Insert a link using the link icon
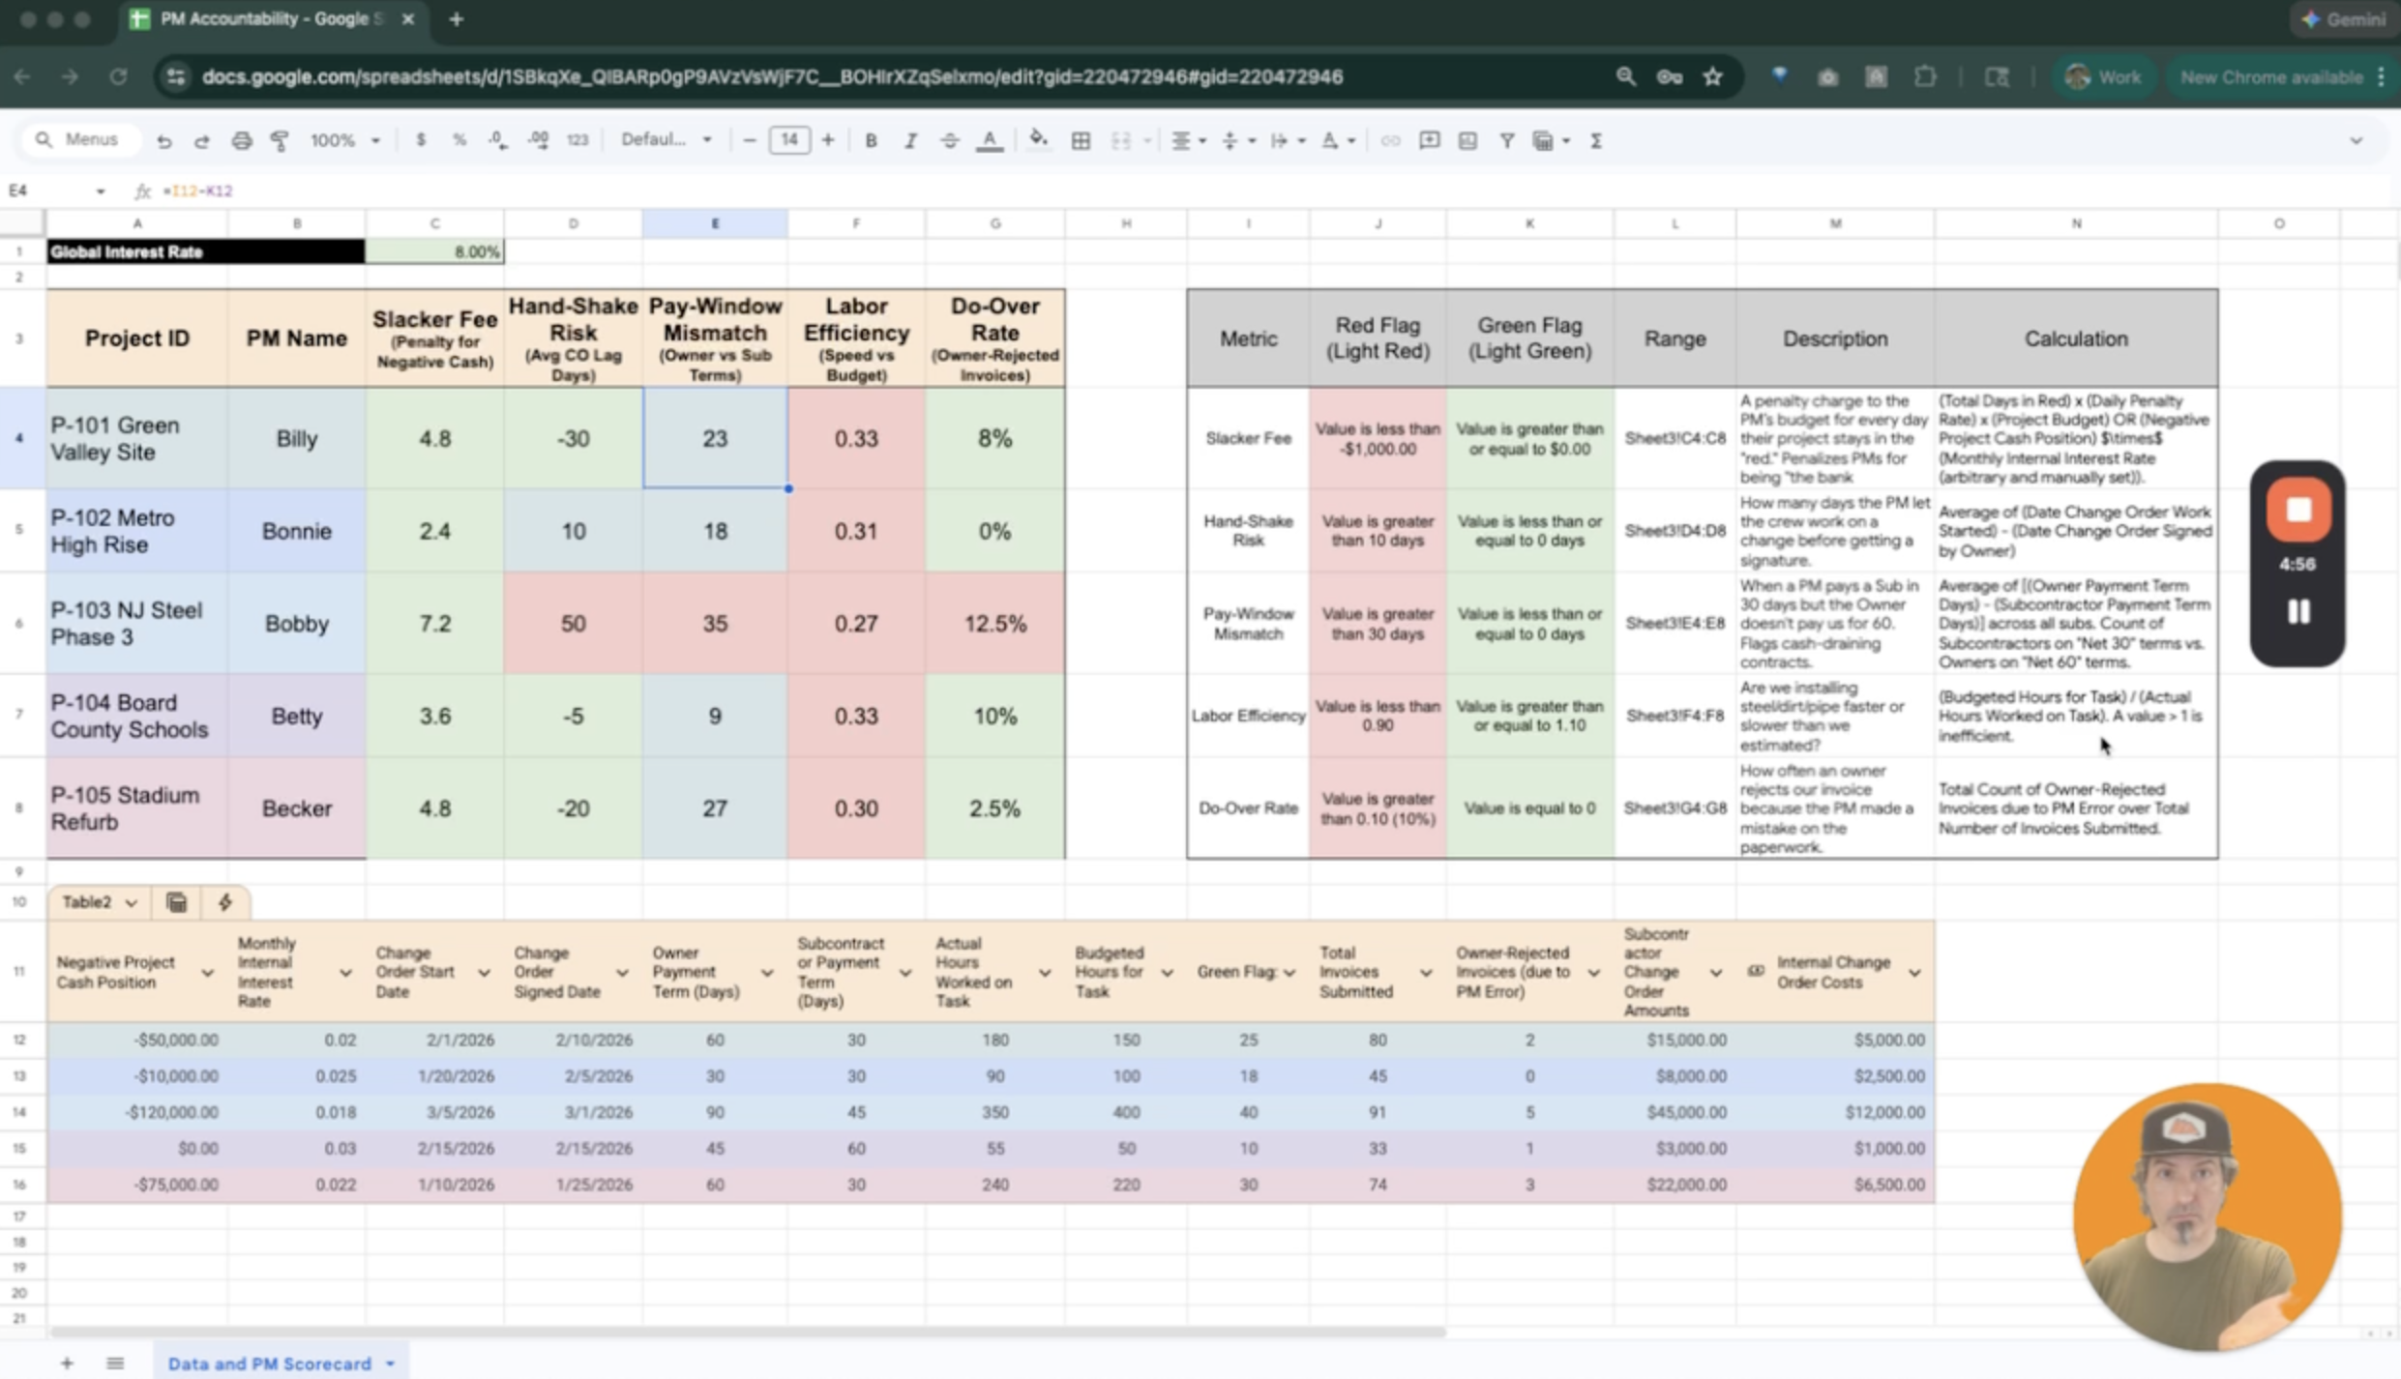Screen dimensions: 2401x1379 (1390, 140)
